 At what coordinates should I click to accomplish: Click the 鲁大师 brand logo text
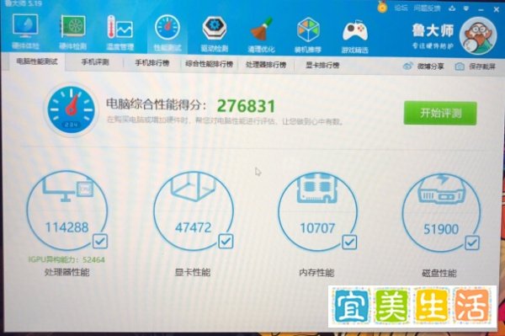click(433, 30)
